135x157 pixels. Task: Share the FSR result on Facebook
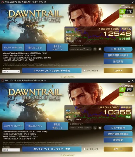point(100,128)
